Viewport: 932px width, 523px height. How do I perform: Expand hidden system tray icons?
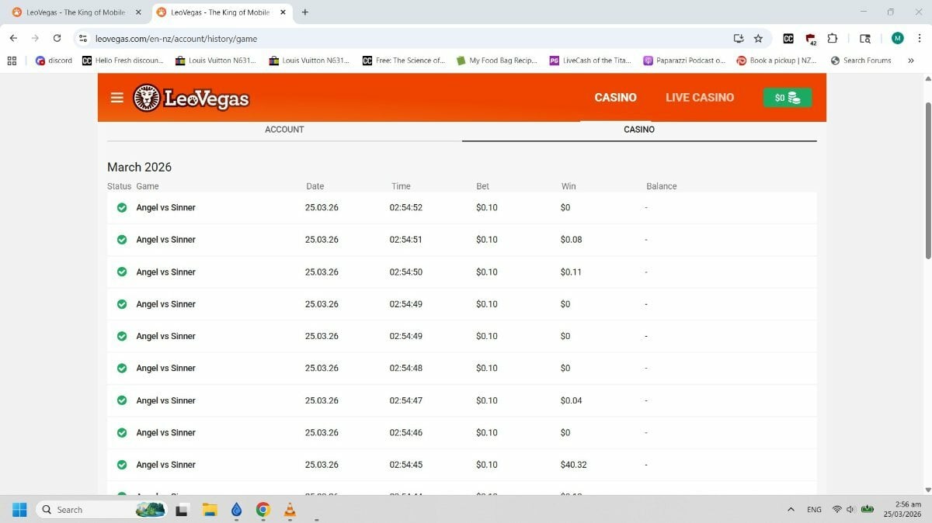[x=791, y=510]
